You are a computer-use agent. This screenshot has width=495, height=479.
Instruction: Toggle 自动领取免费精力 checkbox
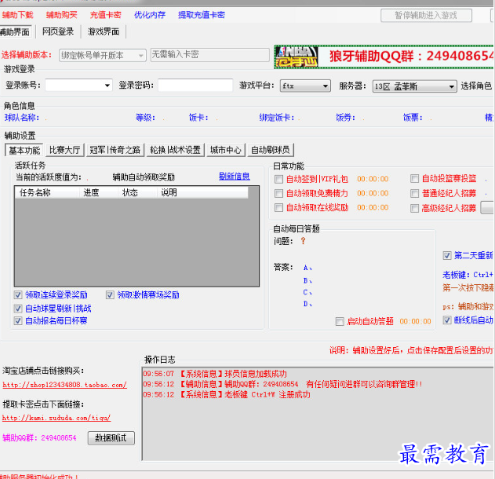[x=278, y=193]
